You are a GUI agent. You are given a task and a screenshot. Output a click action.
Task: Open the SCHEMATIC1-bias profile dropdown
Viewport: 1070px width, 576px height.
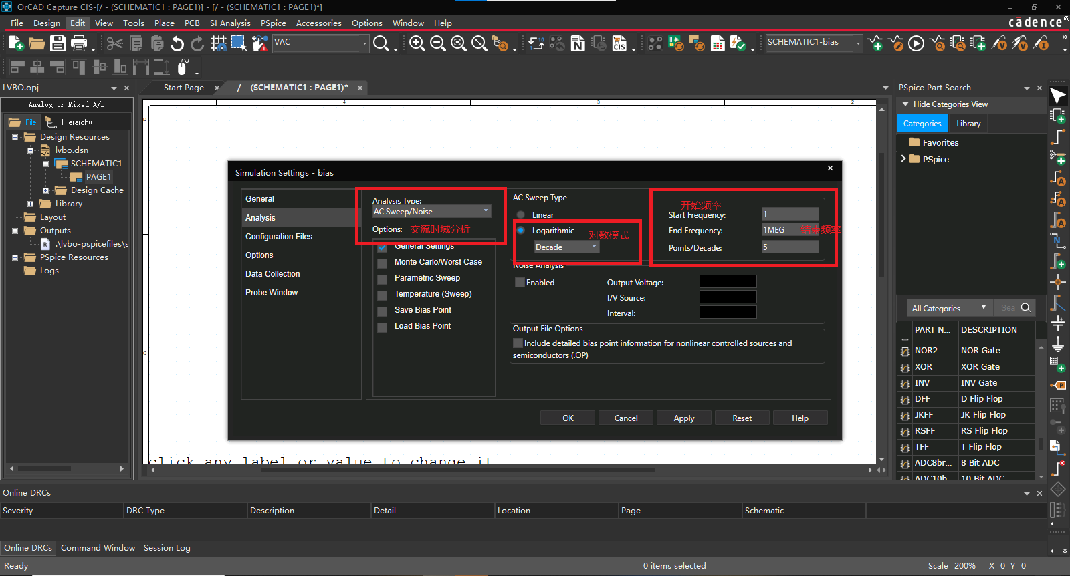click(858, 43)
